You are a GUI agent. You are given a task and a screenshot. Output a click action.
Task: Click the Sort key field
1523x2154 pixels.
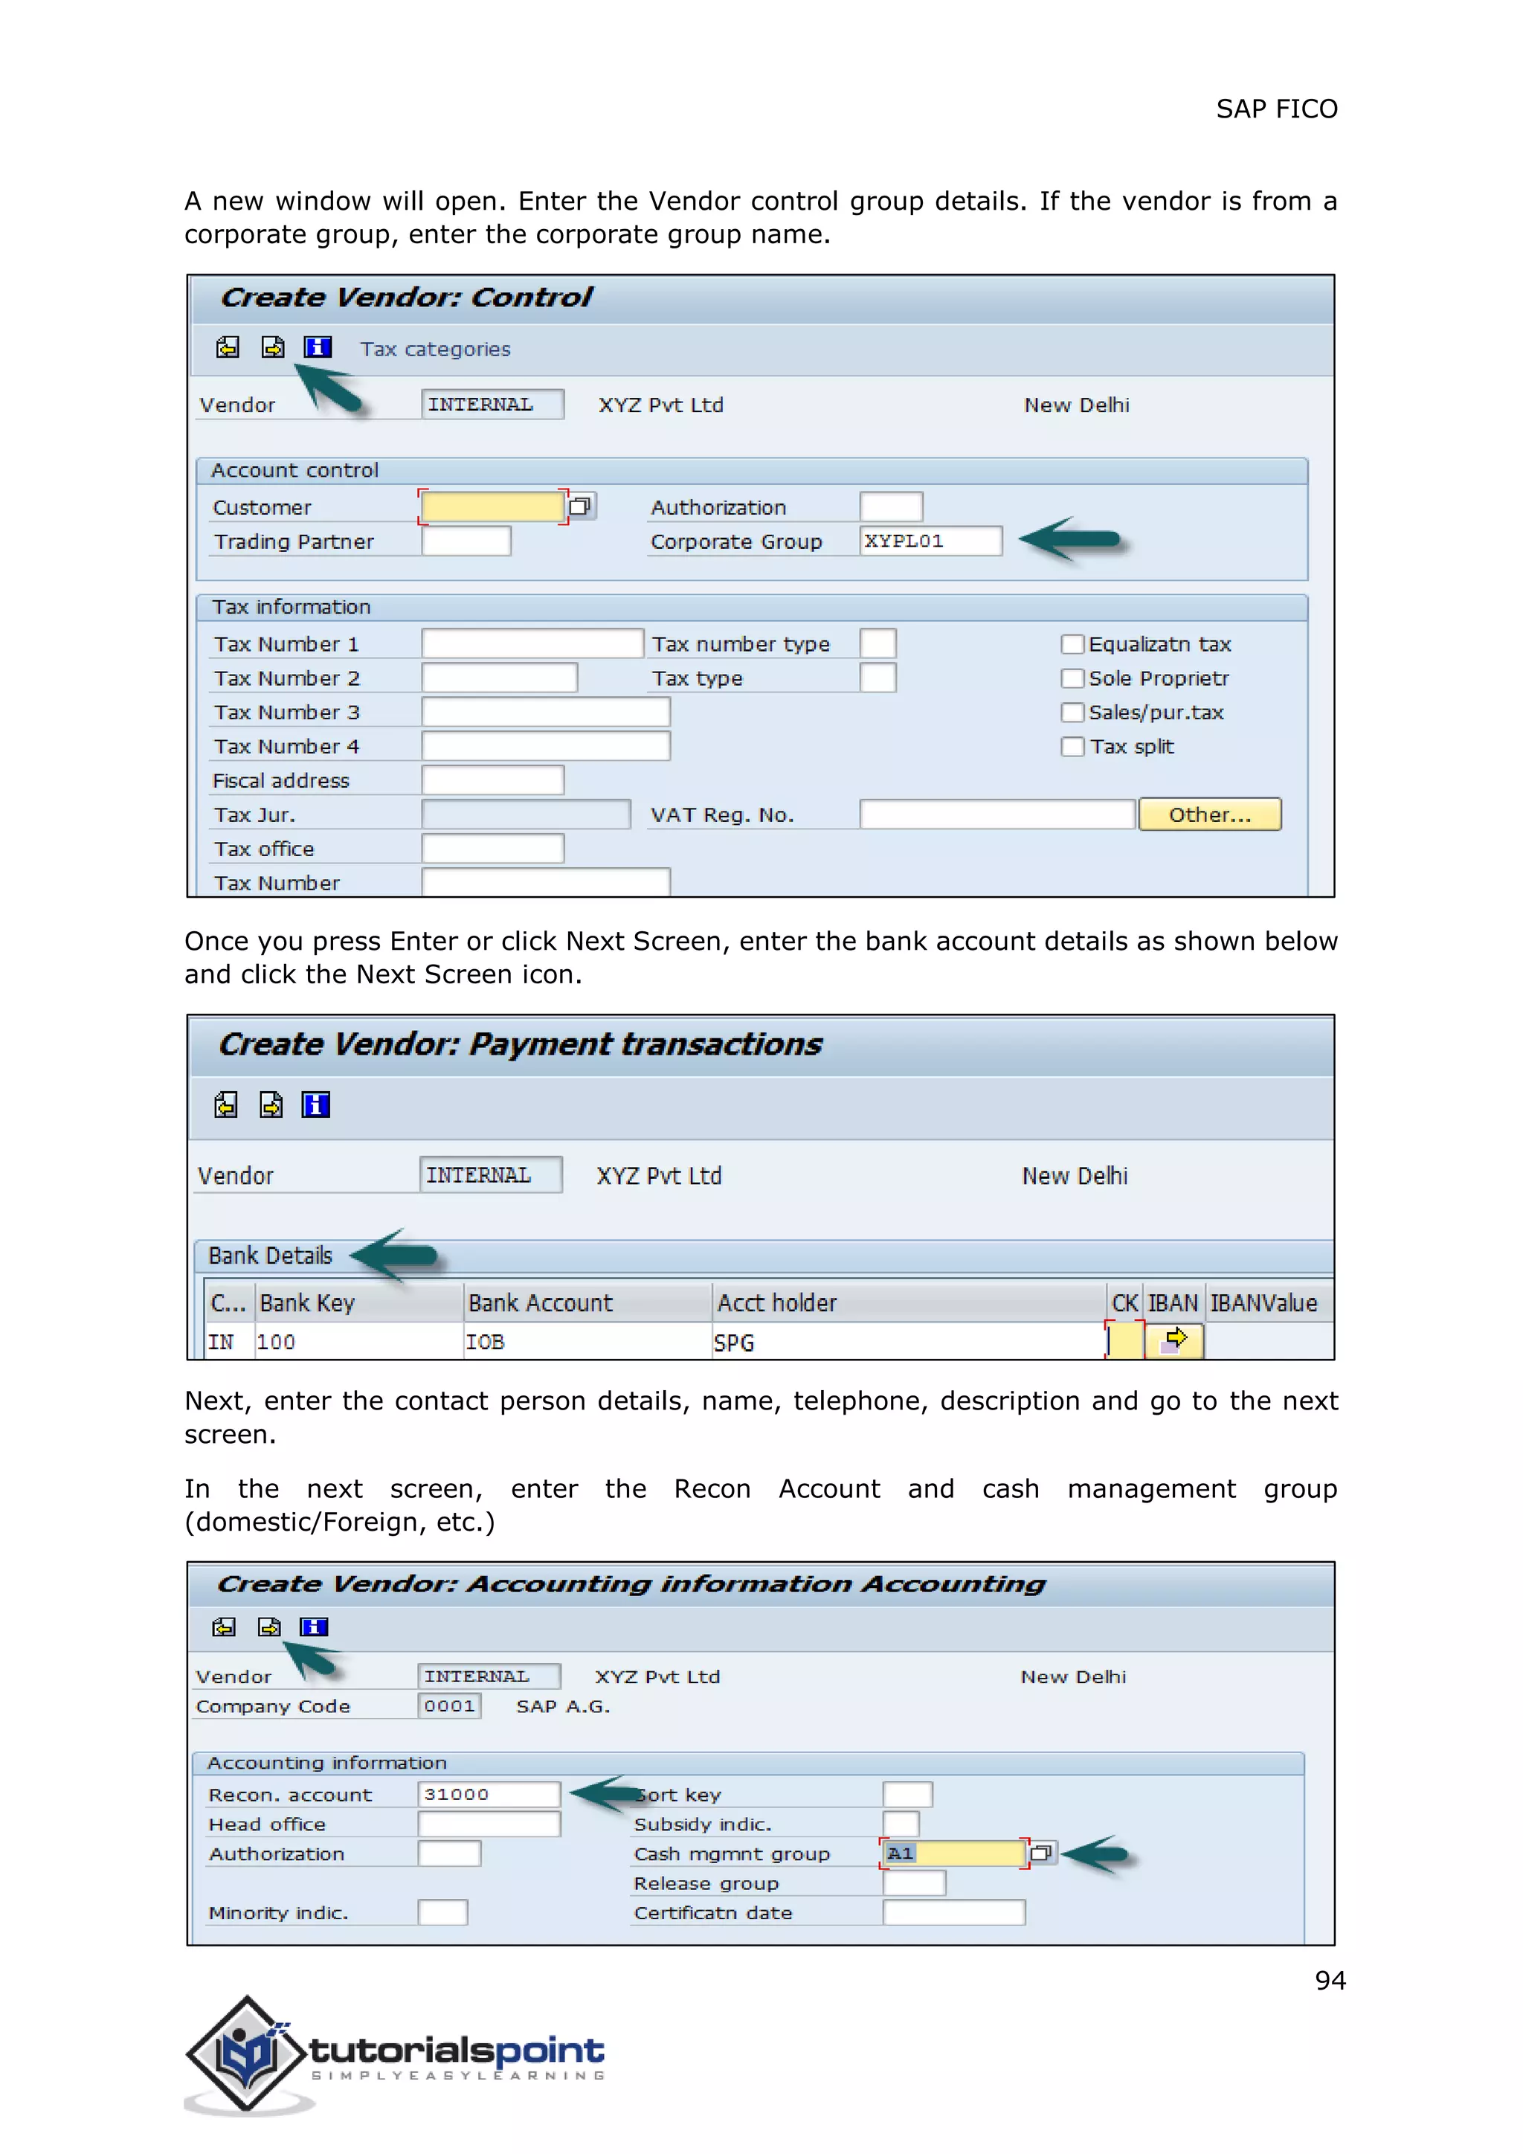tap(907, 1795)
